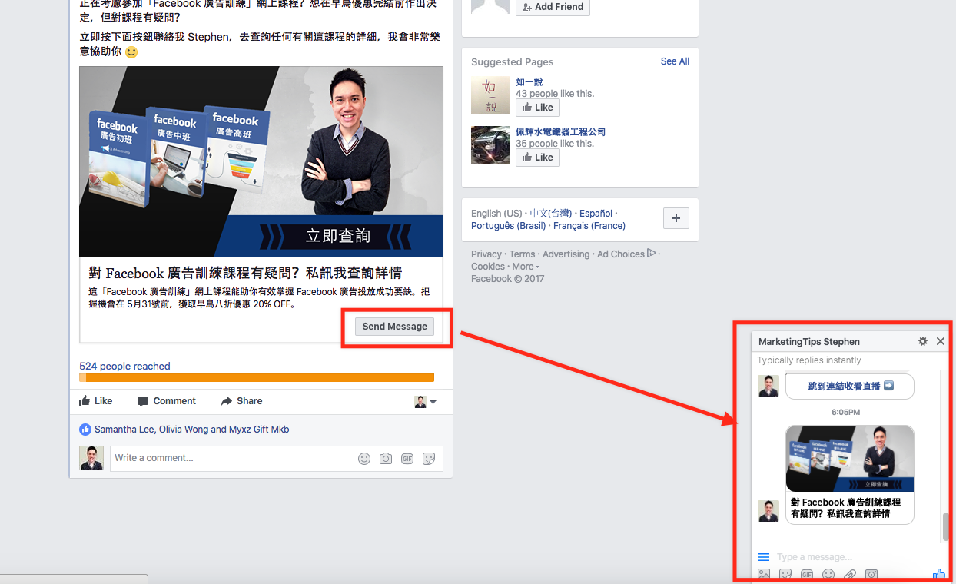
Task: Switch language to Português (Brasil)
Action: click(508, 226)
